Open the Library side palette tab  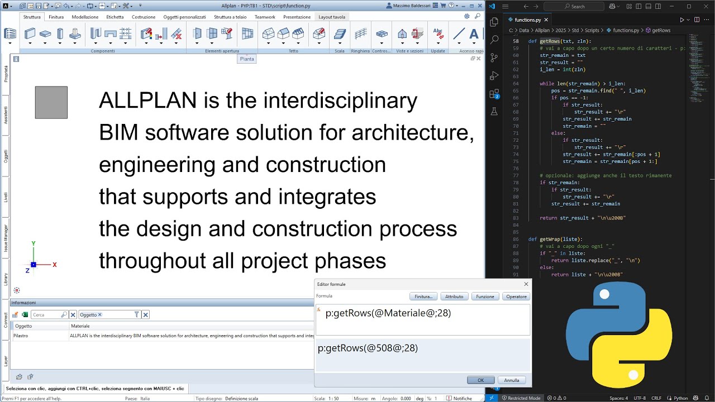pos(6,279)
